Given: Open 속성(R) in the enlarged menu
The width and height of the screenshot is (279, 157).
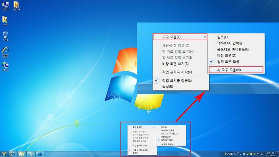Looking at the screenshot, I should point(180,87).
